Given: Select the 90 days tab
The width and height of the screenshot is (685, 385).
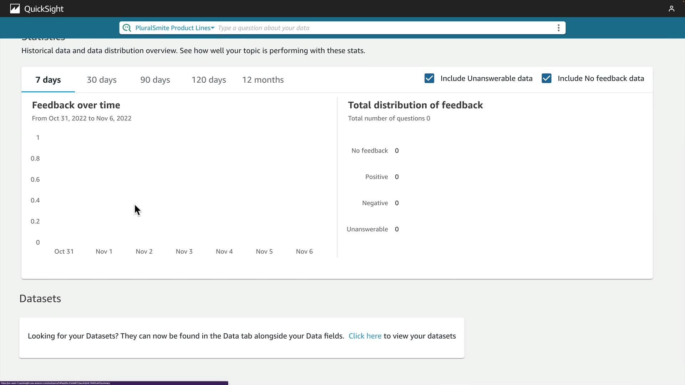Looking at the screenshot, I should click(155, 80).
